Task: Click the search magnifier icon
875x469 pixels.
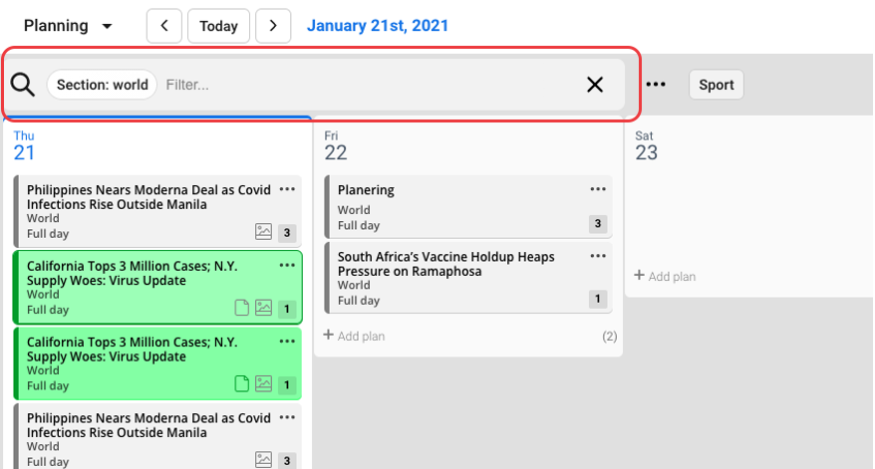Action: click(23, 85)
